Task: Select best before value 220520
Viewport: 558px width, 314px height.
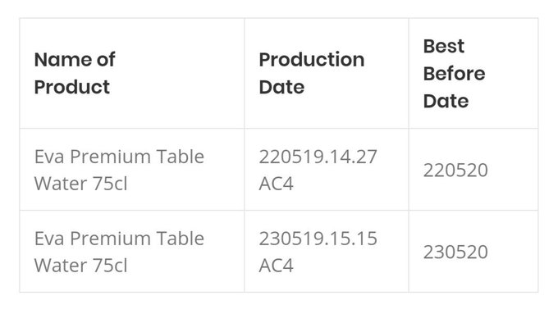Action: [x=455, y=170]
